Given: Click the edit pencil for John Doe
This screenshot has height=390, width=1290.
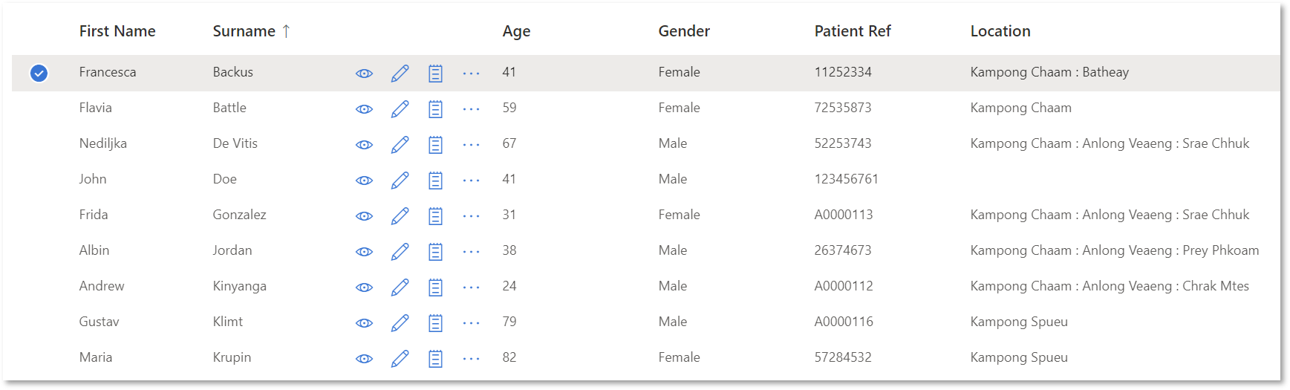Looking at the screenshot, I should [x=400, y=180].
